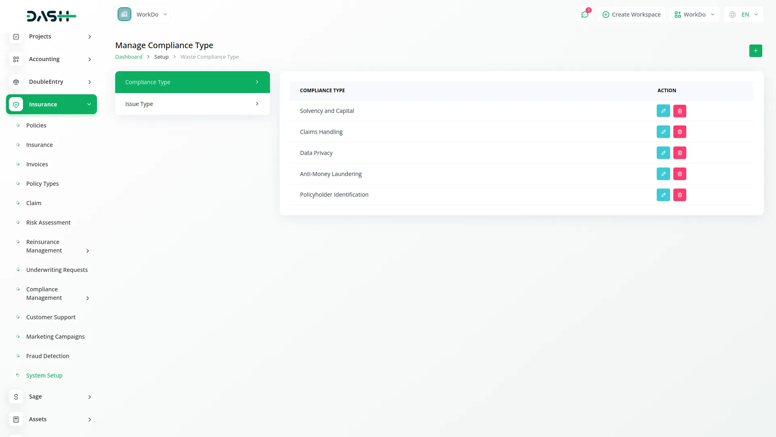This screenshot has width=776, height=437.
Task: Click the Insurance shield icon
Action: 16,104
